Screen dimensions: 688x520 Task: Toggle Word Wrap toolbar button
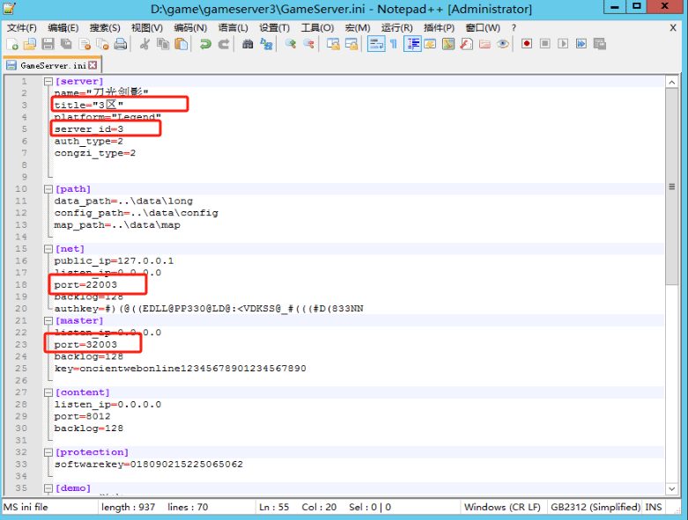pyautogui.click(x=376, y=44)
